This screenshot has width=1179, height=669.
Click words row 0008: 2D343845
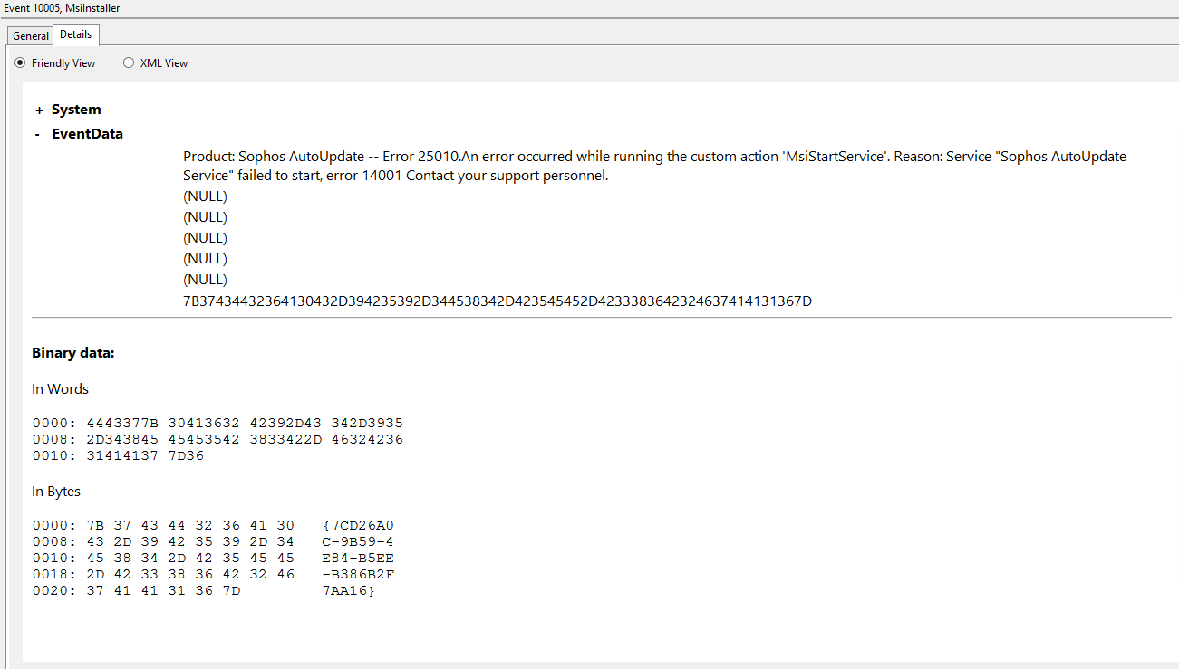pyautogui.click(x=217, y=439)
